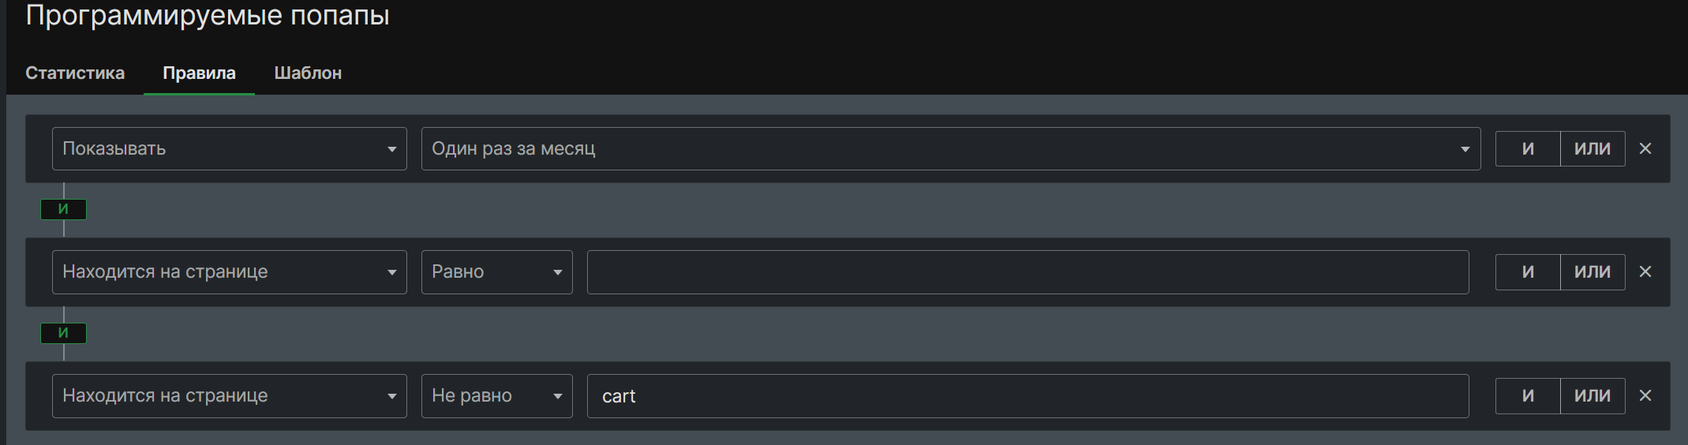The image size is (1688, 445).
Task: Click 'И' button on the 'Равно' rule row
Action: [x=1528, y=271]
